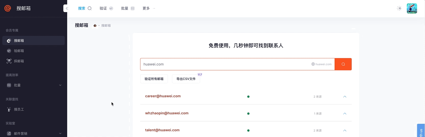Viewport: 425px width, 137px height.
Task: Click the breadcrumb home icon
Action: tap(95, 25)
